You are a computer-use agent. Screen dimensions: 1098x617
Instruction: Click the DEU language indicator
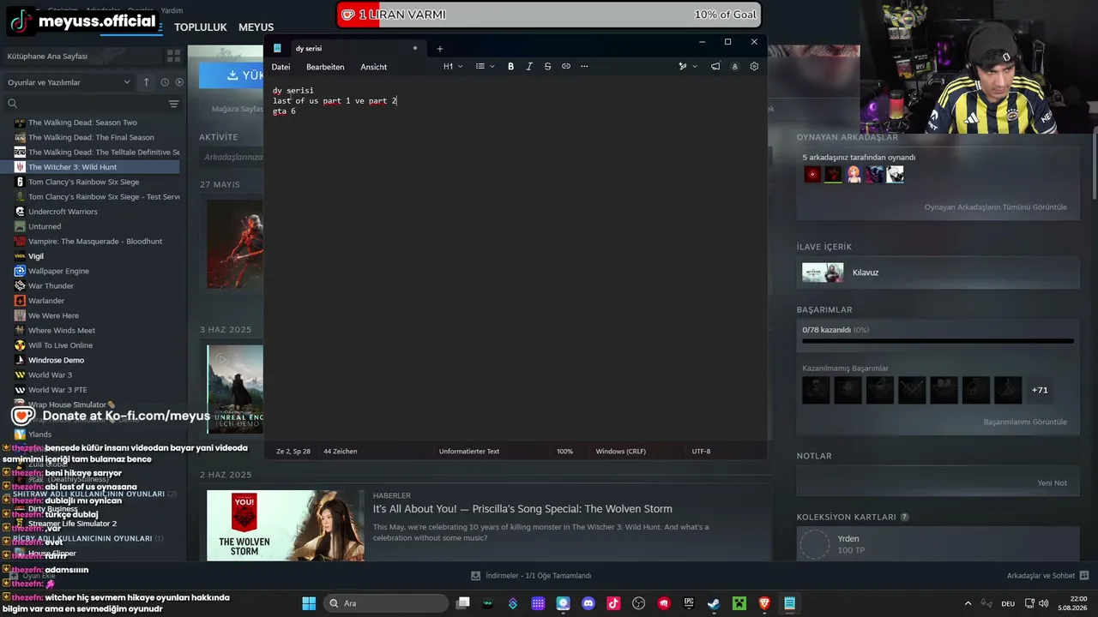(1008, 603)
